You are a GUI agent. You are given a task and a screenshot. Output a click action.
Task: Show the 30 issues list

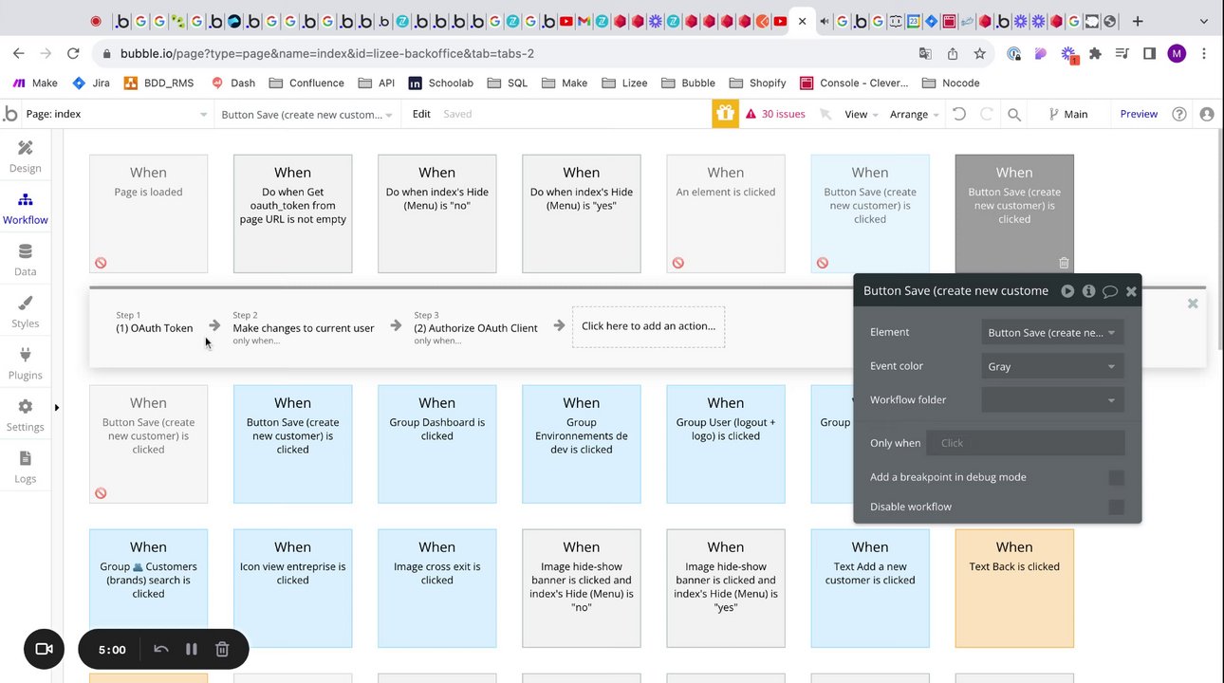(774, 114)
